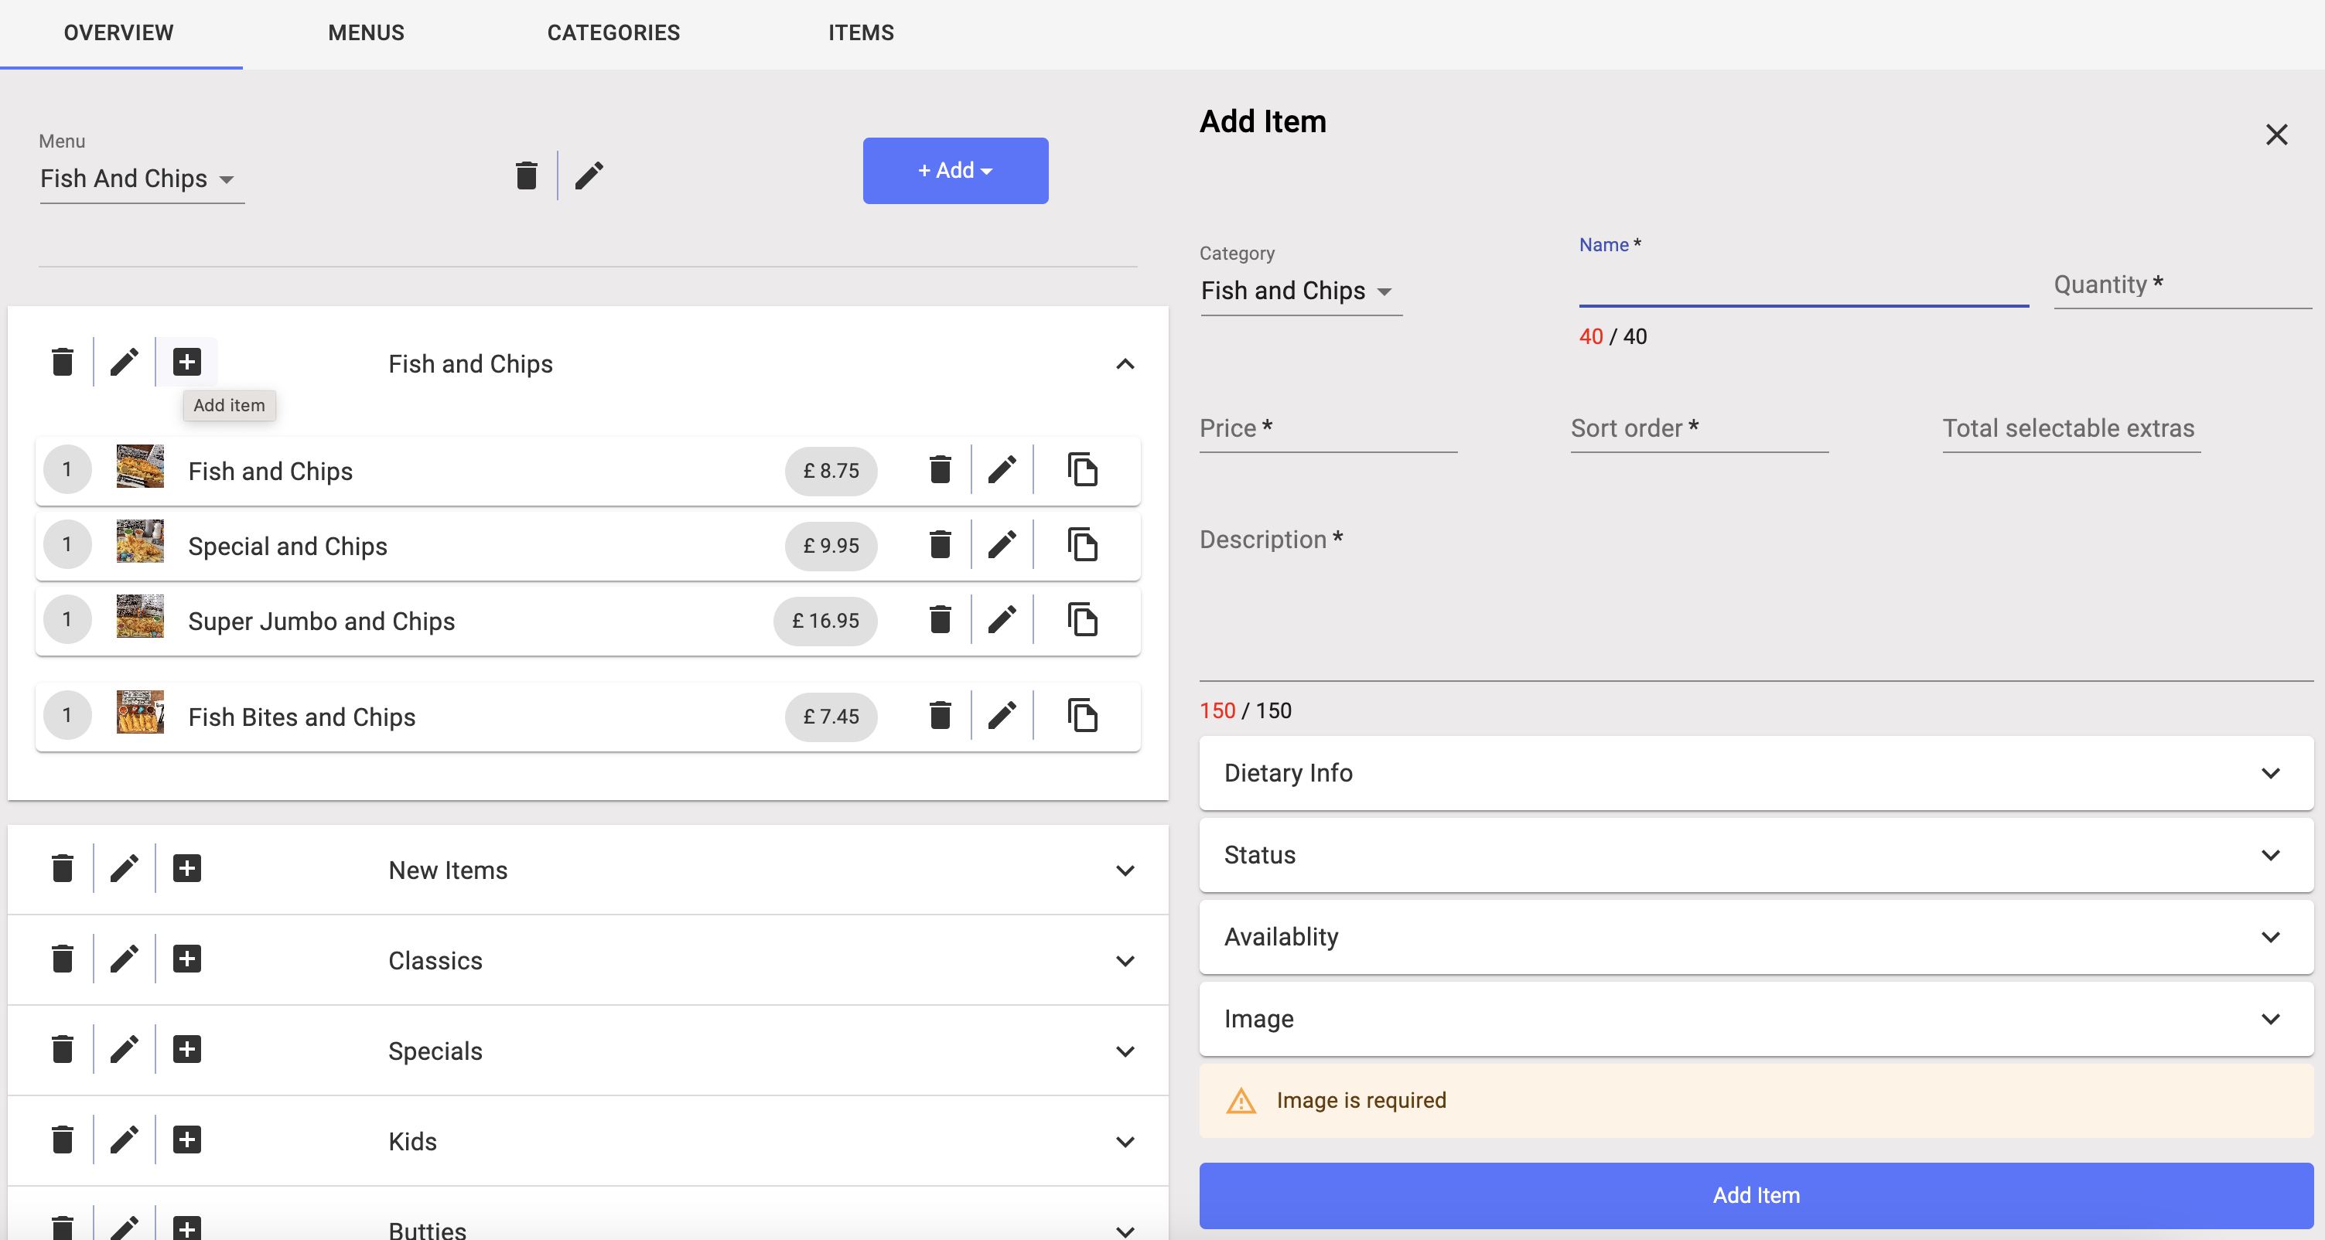Duplicate the Fish and Chips item row
This screenshot has height=1240, width=2325.
tap(1082, 470)
